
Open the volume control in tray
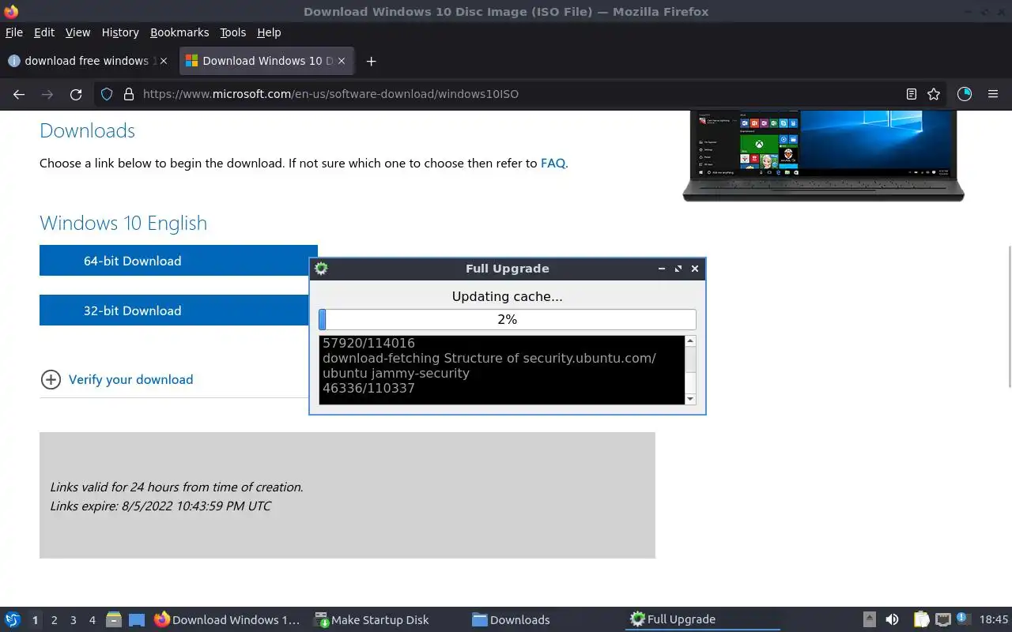click(892, 620)
